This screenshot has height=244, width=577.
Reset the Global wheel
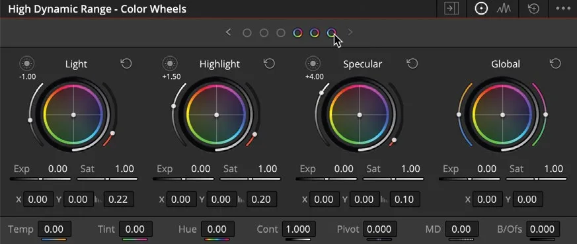click(x=555, y=64)
